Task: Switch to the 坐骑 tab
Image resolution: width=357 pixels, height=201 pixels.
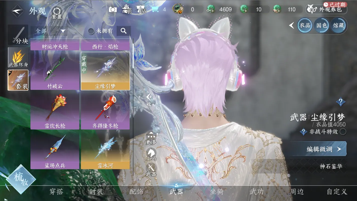Action: pos(217,192)
